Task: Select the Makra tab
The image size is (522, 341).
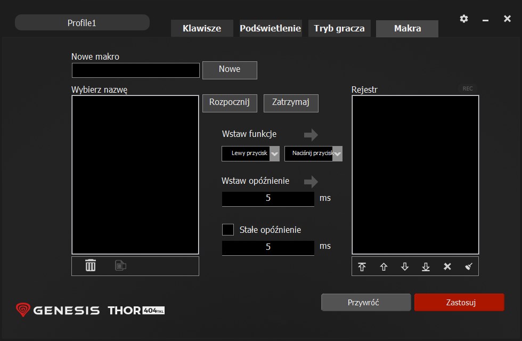Action: tap(407, 28)
